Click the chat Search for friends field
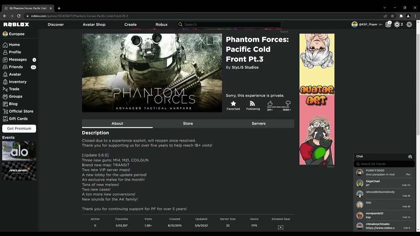 point(384,164)
